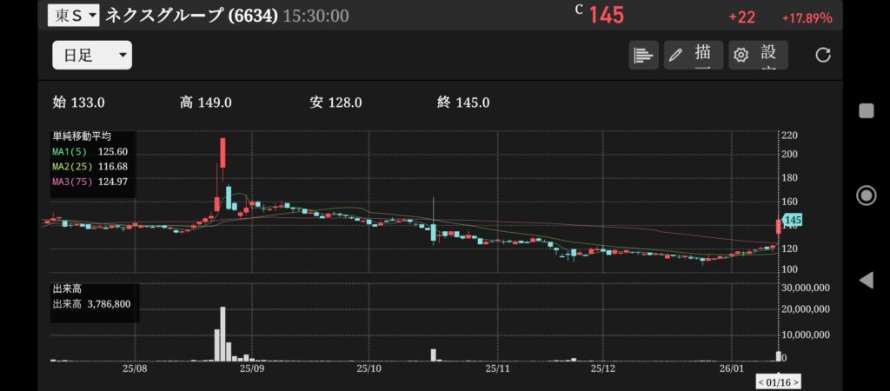Click the 01/16 date cursor marker
This screenshot has height=391, width=890.
[778, 381]
